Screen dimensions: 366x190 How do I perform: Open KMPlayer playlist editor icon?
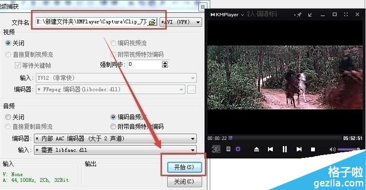point(228,149)
